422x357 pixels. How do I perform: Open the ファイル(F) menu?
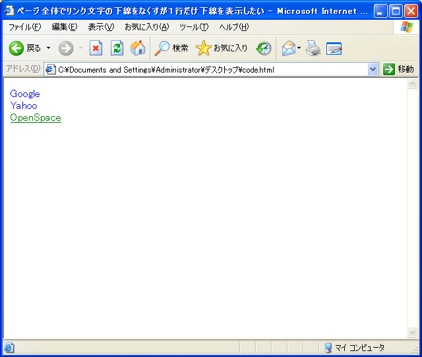point(25,27)
